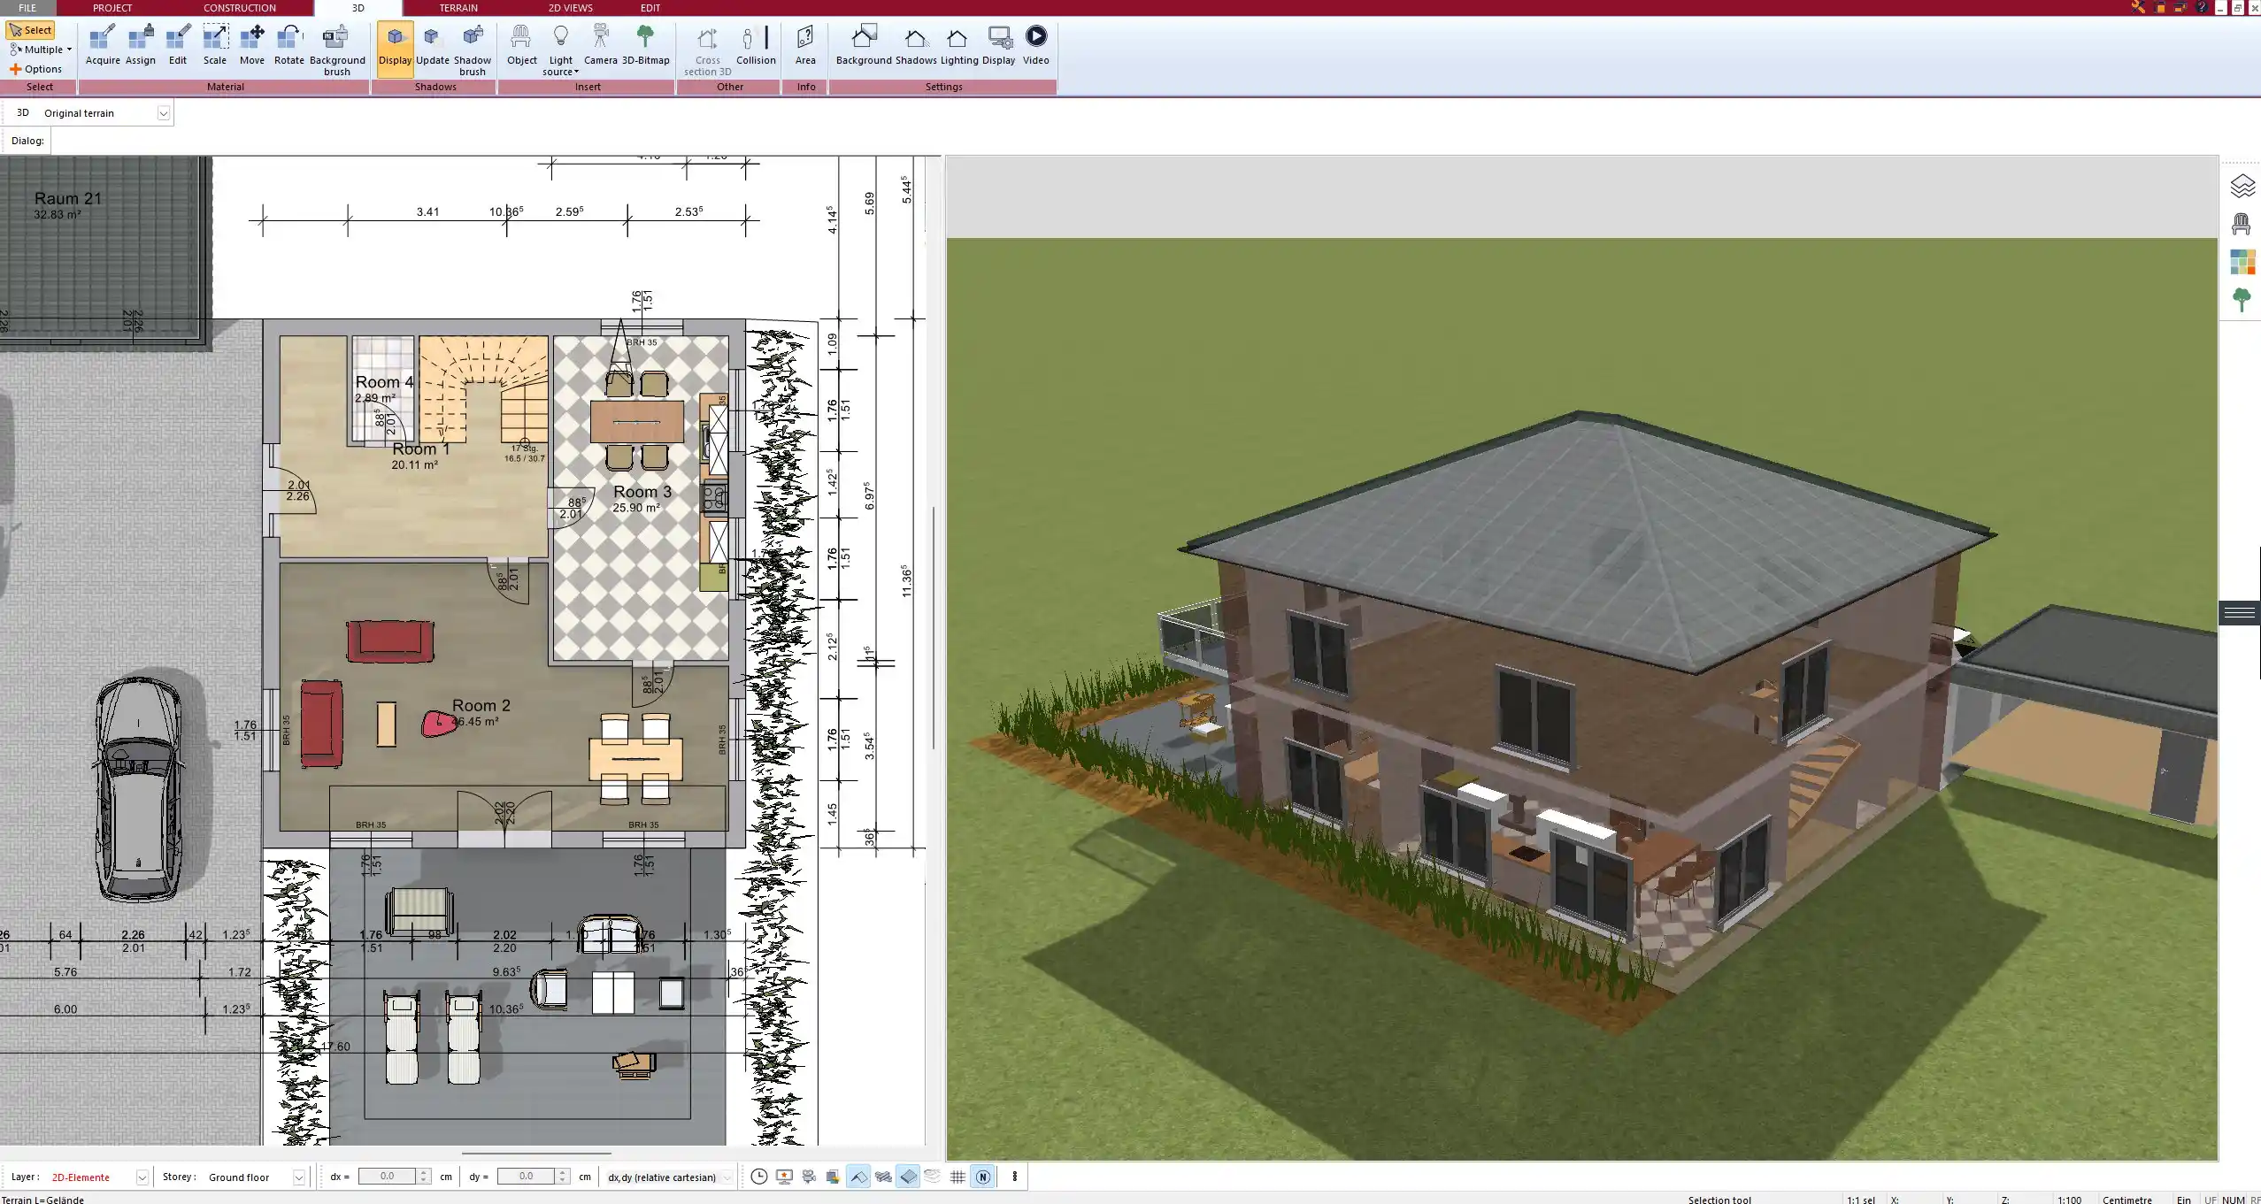Open the layers stack icon in sidebar
2261x1204 pixels.
coord(2242,186)
